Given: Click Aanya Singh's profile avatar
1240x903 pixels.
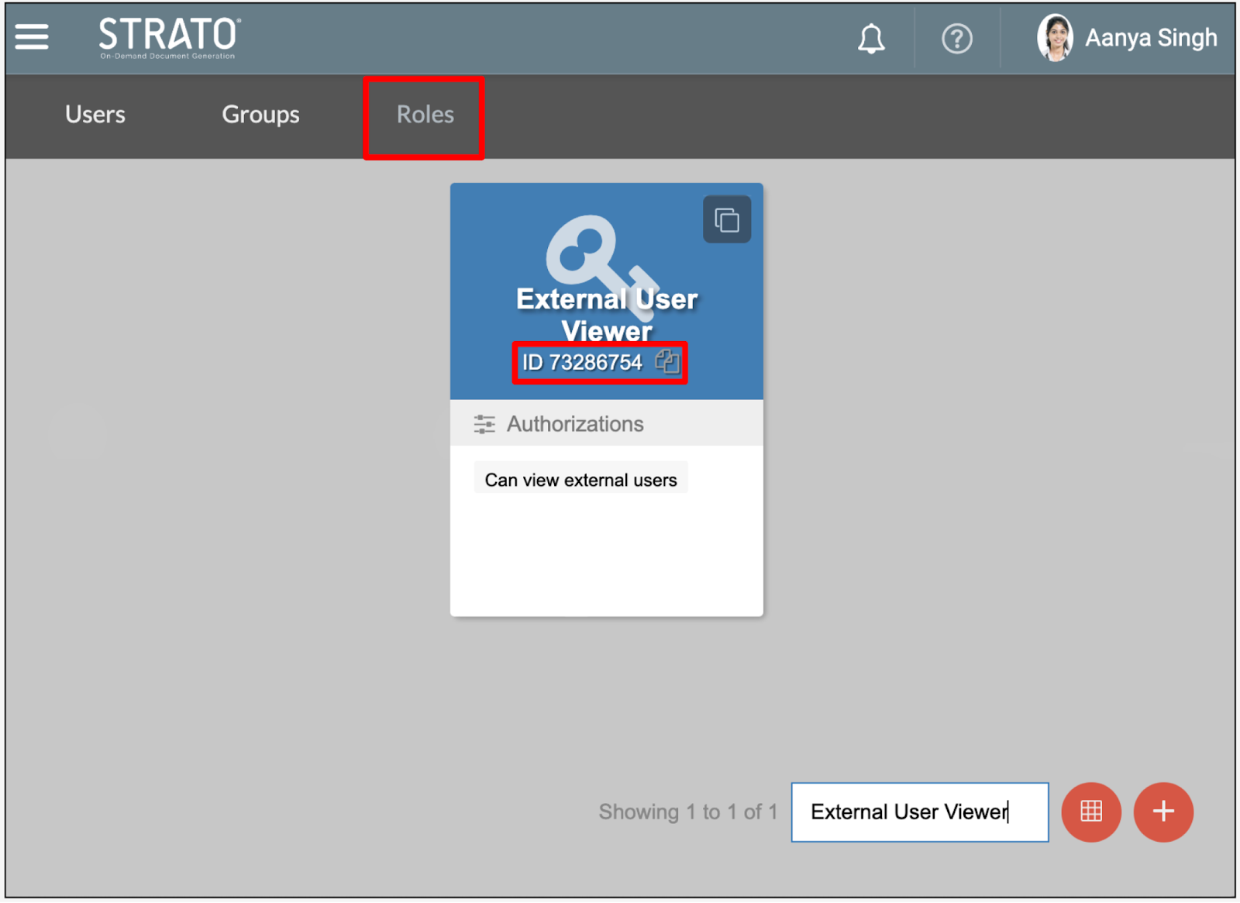Looking at the screenshot, I should [1055, 37].
